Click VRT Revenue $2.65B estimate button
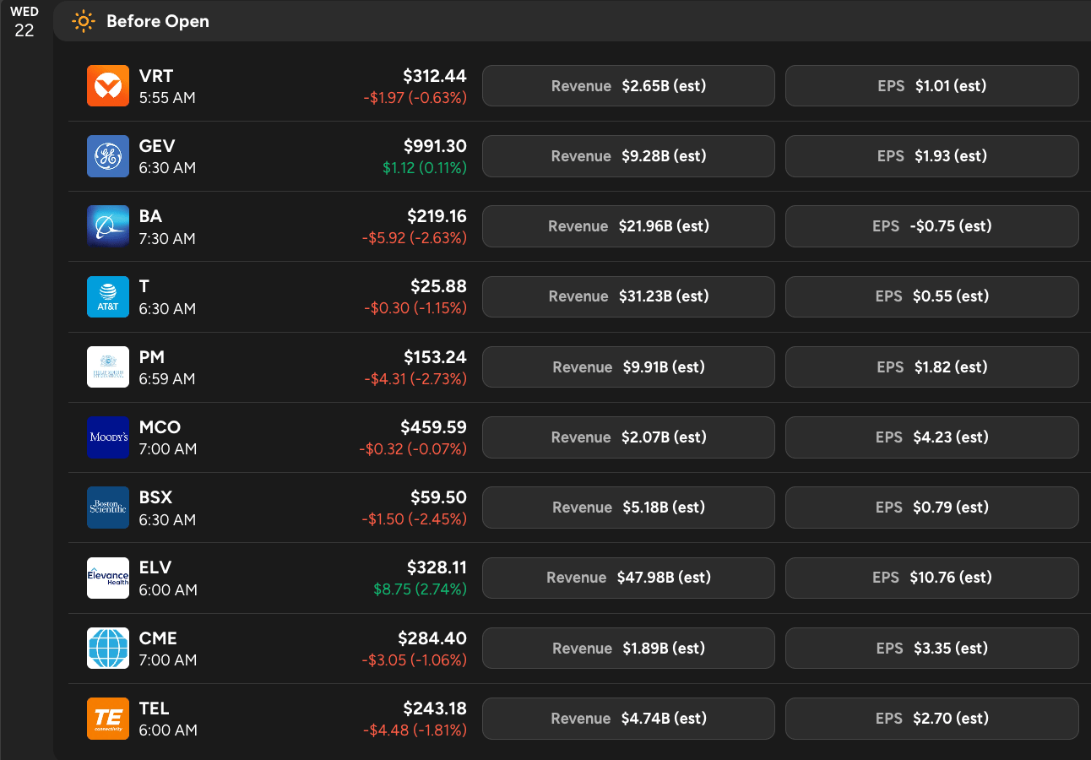 [x=628, y=86]
